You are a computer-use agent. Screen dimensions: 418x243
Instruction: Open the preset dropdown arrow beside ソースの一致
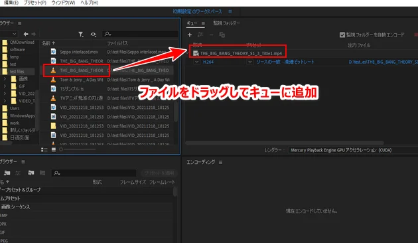pyautogui.click(x=249, y=62)
